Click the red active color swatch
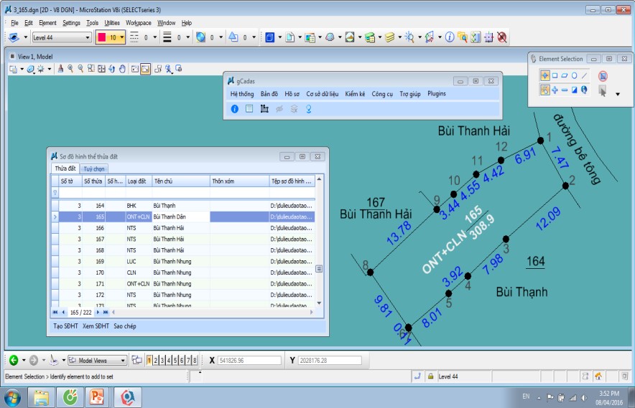Image resolution: width=635 pixels, height=408 pixels. (102, 37)
